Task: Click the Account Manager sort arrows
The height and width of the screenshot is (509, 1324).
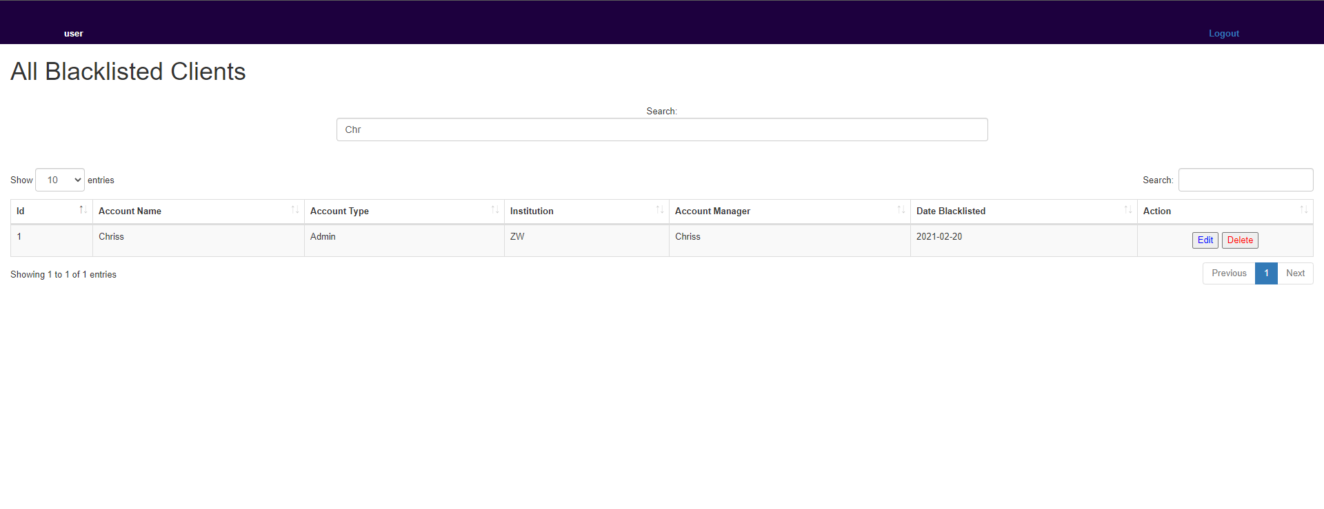Action: click(901, 210)
